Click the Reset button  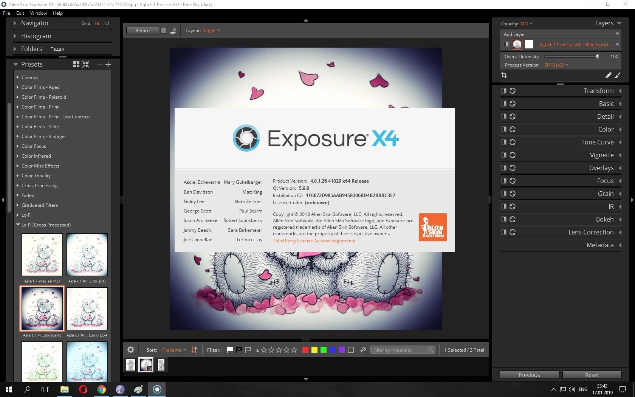click(592, 375)
